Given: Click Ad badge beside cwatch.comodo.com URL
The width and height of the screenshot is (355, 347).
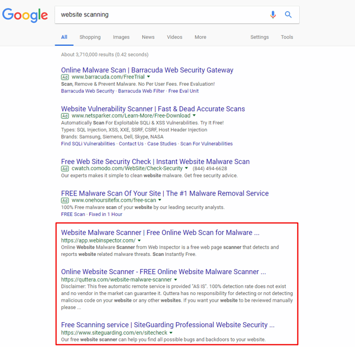Looking at the screenshot, I should pos(64,169).
